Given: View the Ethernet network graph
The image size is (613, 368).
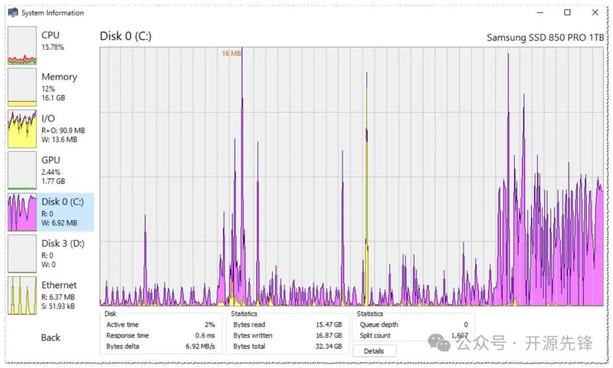Looking at the screenshot, I should click(50, 295).
